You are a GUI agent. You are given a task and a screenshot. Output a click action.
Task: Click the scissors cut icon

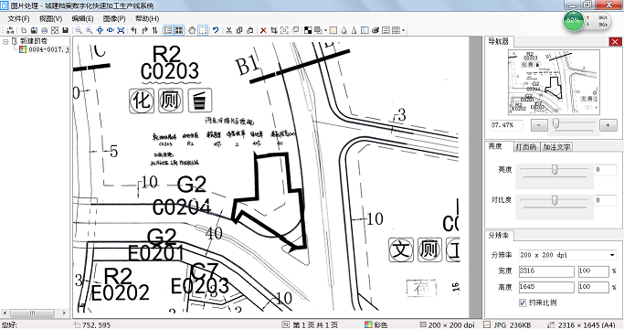tap(228, 30)
